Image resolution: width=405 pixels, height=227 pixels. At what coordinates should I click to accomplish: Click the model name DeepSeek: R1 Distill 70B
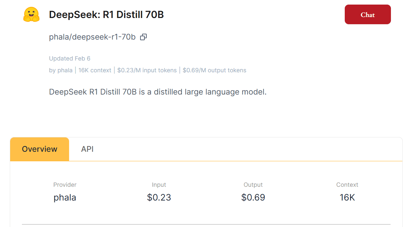pyautogui.click(x=106, y=14)
